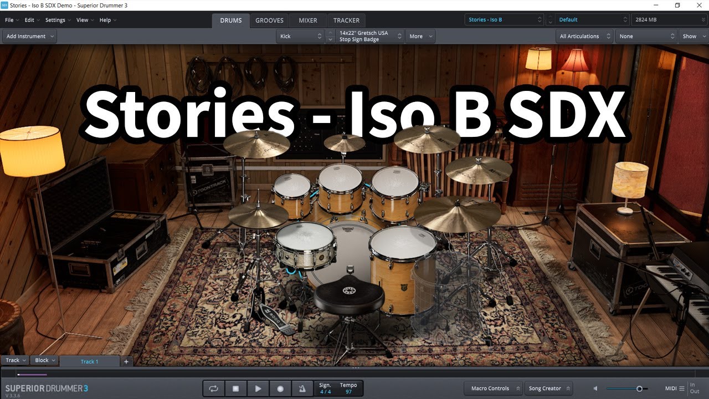The image size is (709, 399).
Task: Select the left crash cymbal
Action: [256, 144]
